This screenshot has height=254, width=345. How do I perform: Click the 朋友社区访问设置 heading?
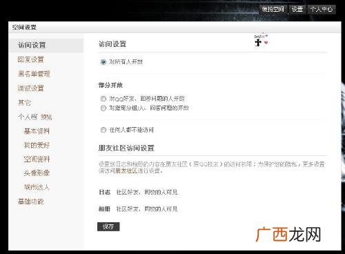click(126, 148)
